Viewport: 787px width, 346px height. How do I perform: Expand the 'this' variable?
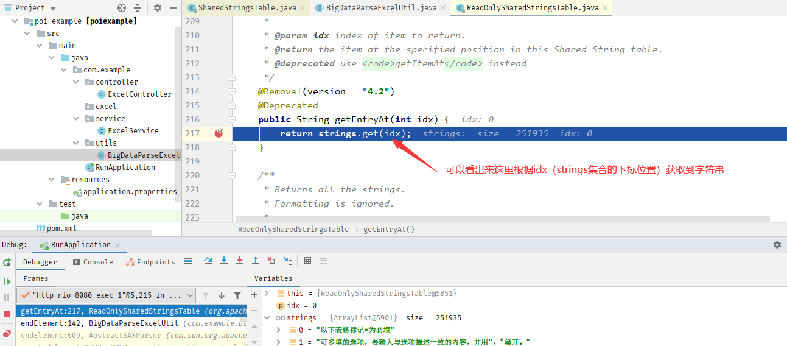click(x=267, y=294)
